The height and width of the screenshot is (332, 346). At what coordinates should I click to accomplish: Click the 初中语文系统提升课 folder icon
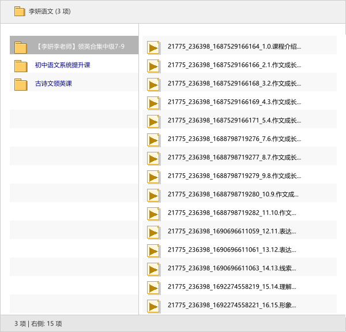[x=21, y=66]
